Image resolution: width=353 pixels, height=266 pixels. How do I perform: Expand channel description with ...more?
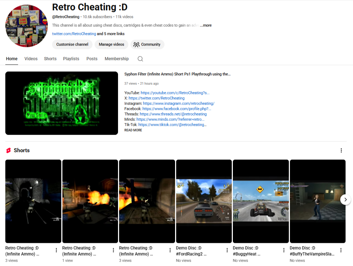(x=206, y=25)
